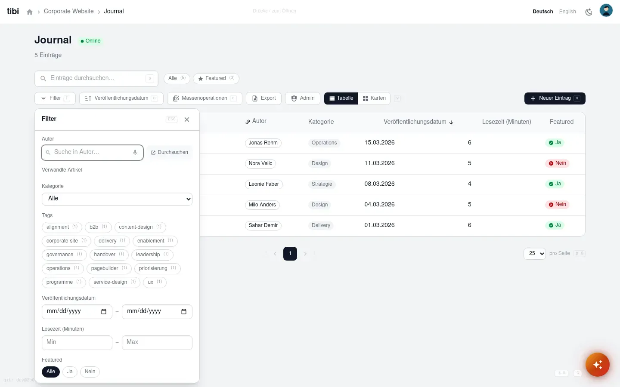Screen dimensions: 620x387
Task: Click microphone icon in Autor search
Action: tap(135, 152)
